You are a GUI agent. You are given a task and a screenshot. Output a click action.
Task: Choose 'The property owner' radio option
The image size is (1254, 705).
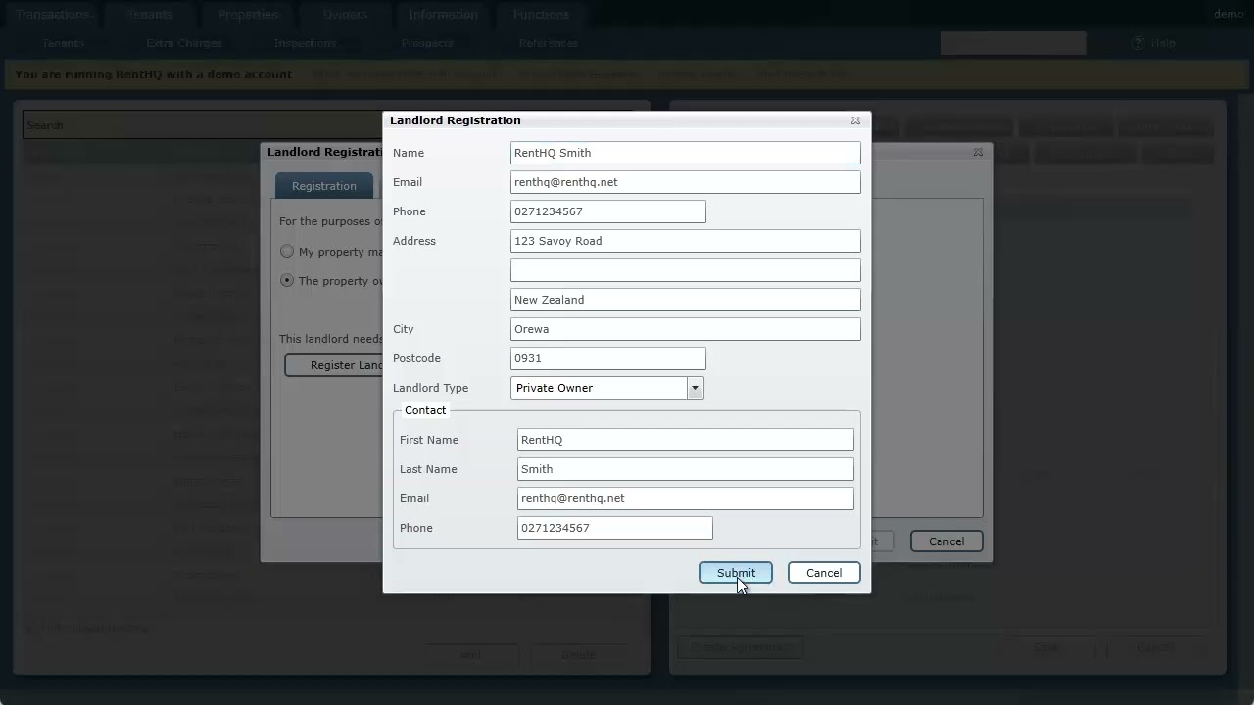tap(287, 280)
